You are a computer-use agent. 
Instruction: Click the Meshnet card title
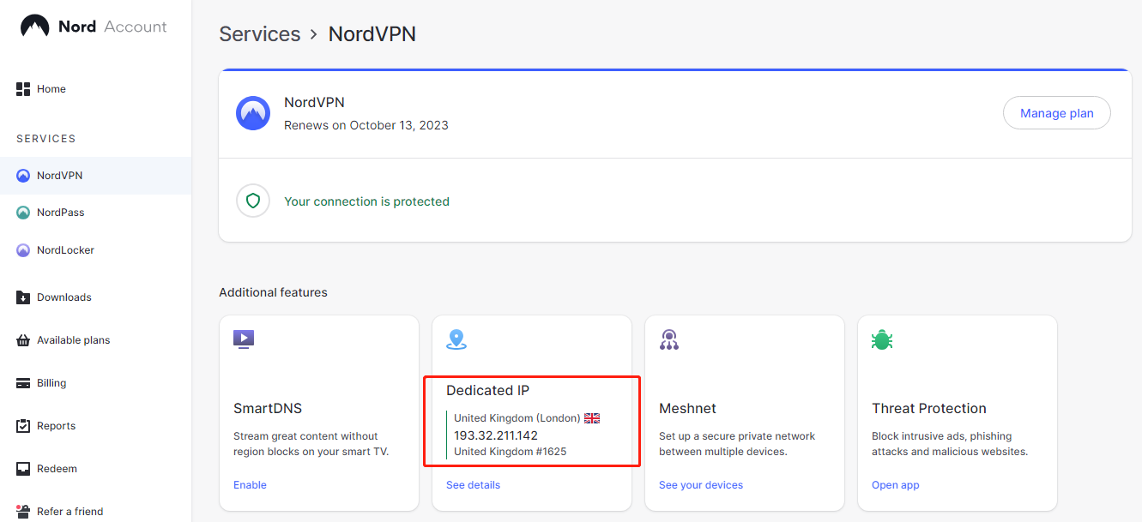(x=687, y=409)
